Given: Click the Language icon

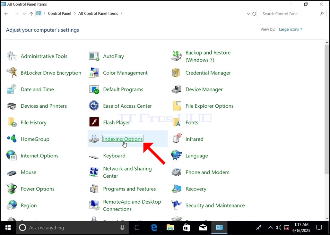Looking at the screenshot, I should coord(176,155).
